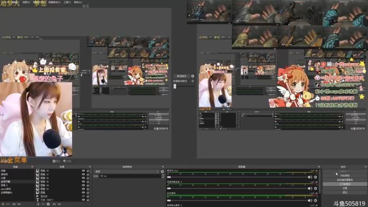Open 属性 properties below the preview
Image resolution: width=368 pixels, height=207 pixels.
pos(56,161)
